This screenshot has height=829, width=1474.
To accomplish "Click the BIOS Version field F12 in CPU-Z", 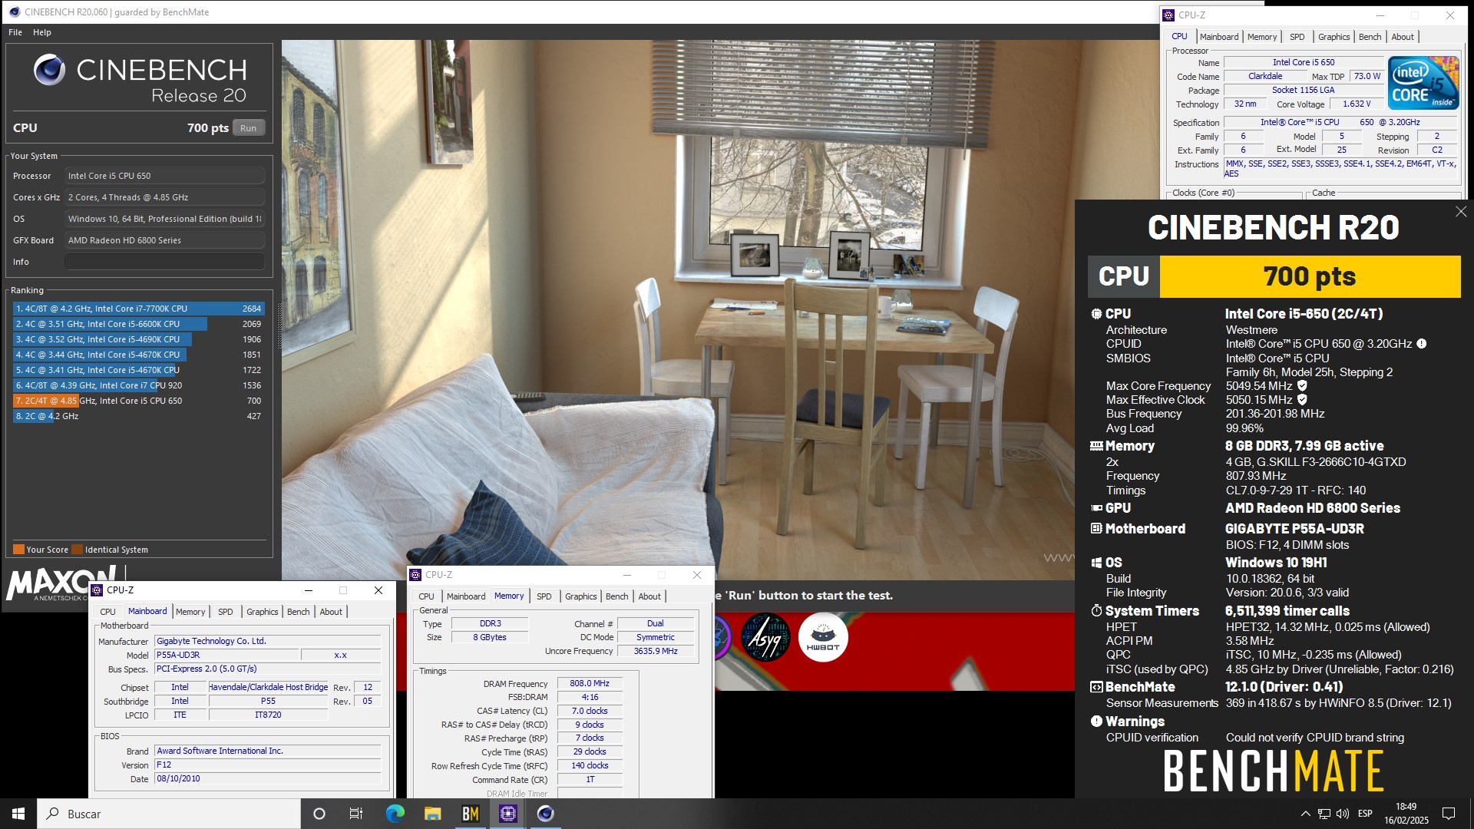I will click(268, 765).
